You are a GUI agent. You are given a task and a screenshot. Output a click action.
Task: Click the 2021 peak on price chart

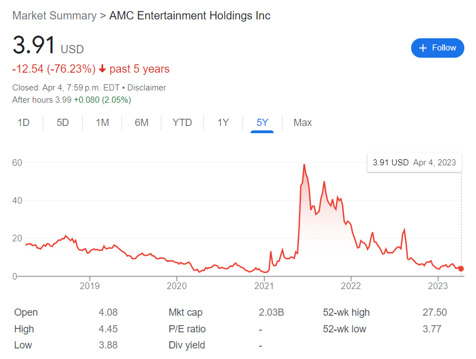coord(304,165)
